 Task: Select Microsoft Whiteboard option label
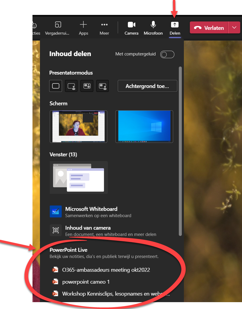(x=91, y=209)
